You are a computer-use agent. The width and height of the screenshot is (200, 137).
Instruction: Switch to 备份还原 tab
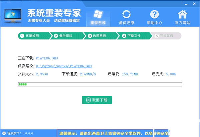click(x=126, y=18)
